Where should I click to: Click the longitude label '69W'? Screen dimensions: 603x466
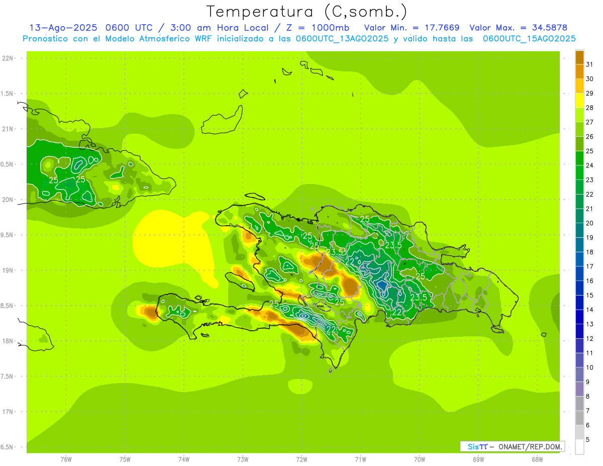click(x=478, y=459)
